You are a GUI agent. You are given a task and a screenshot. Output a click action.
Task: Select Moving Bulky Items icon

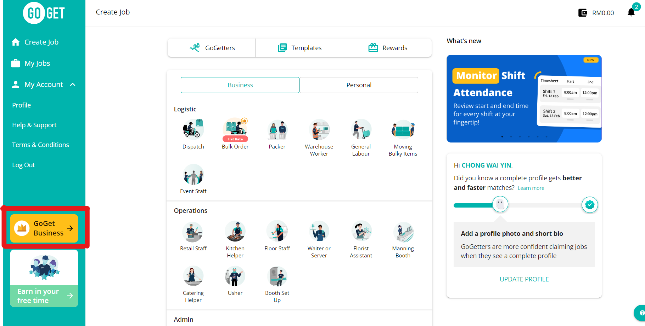pyautogui.click(x=403, y=130)
